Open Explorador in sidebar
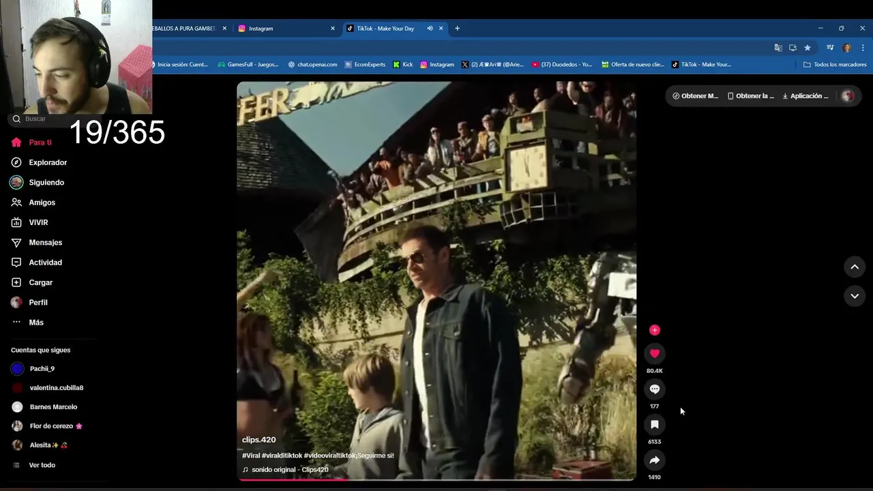 [x=39, y=162]
